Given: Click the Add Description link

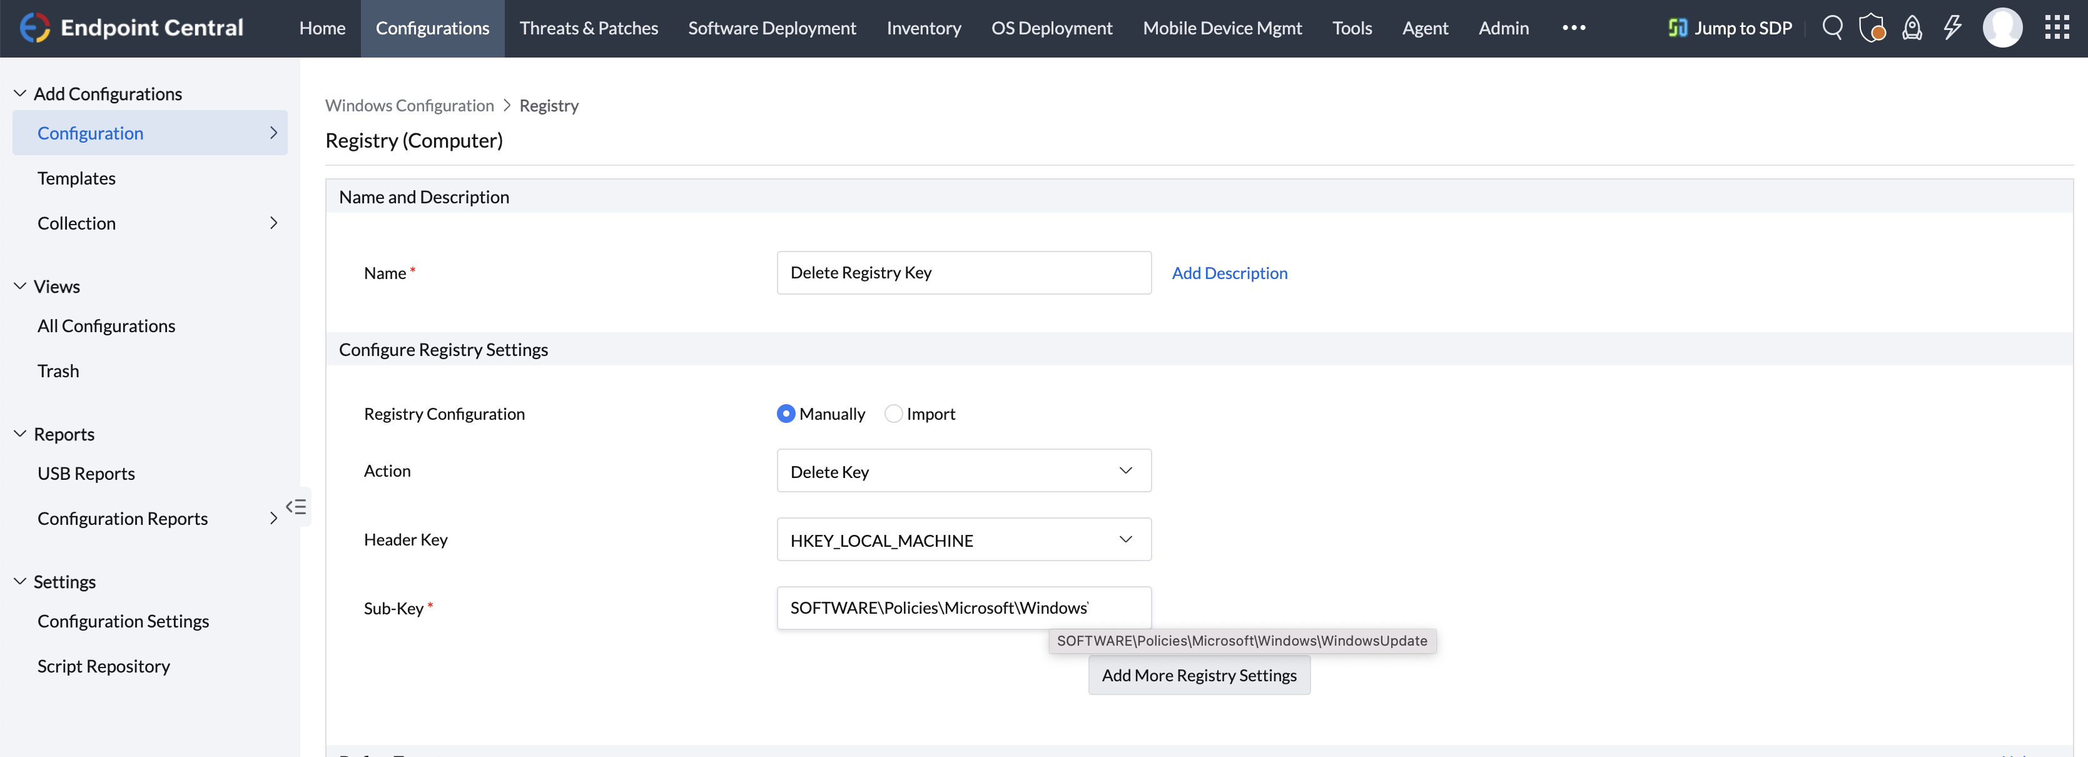Looking at the screenshot, I should pos(1230,272).
